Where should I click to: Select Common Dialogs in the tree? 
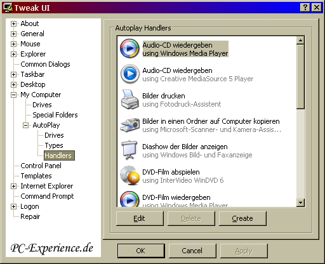click(x=45, y=64)
